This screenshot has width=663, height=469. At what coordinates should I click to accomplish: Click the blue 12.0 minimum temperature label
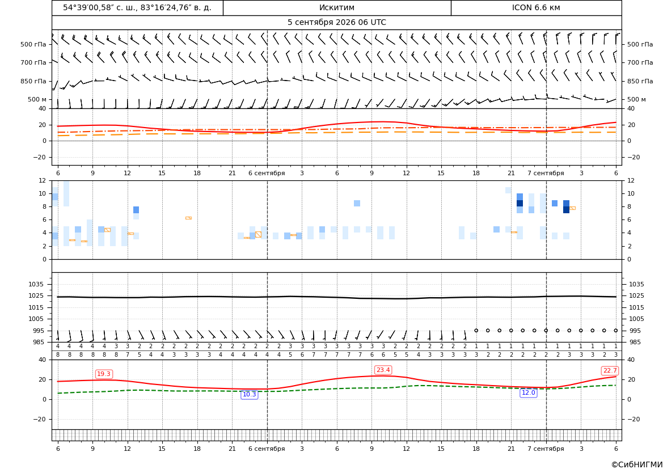pos(528,392)
